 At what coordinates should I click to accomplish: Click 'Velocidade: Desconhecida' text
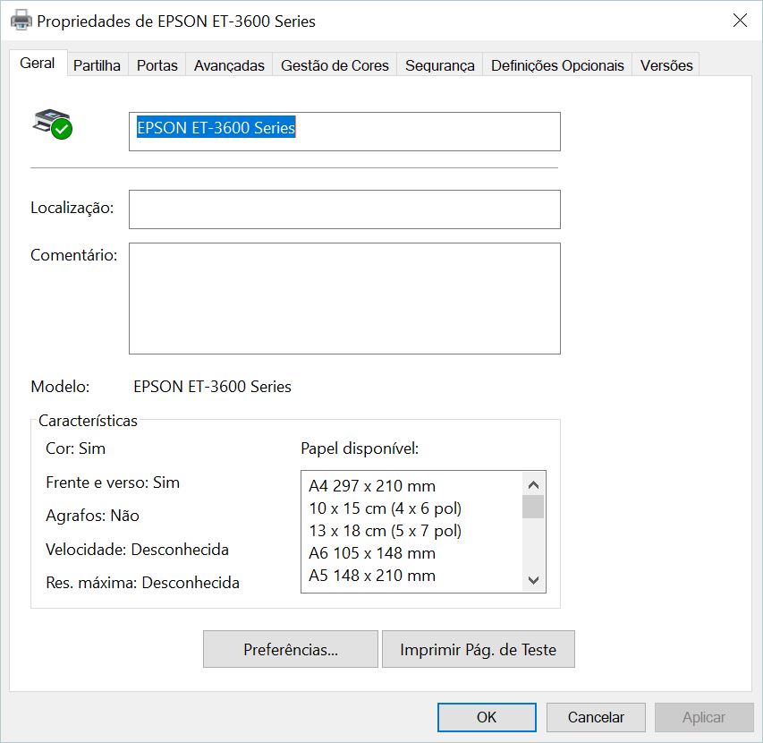(x=137, y=550)
